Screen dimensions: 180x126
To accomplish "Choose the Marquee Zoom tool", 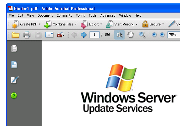I will pyautogui.click(x=142, y=35).
